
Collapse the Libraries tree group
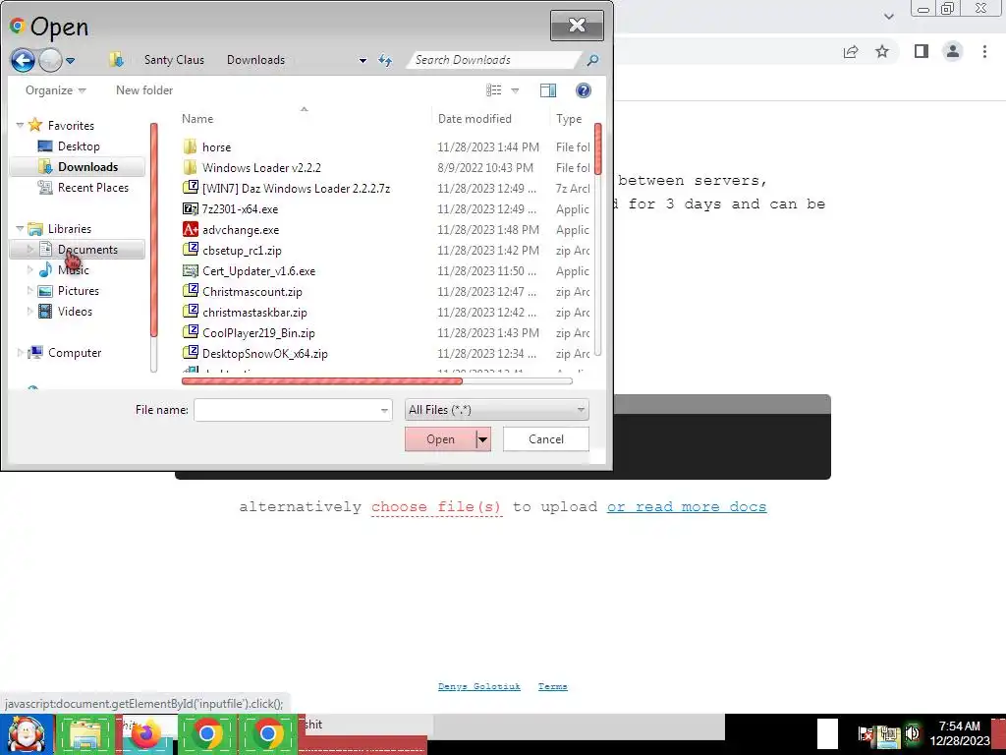coord(20,228)
